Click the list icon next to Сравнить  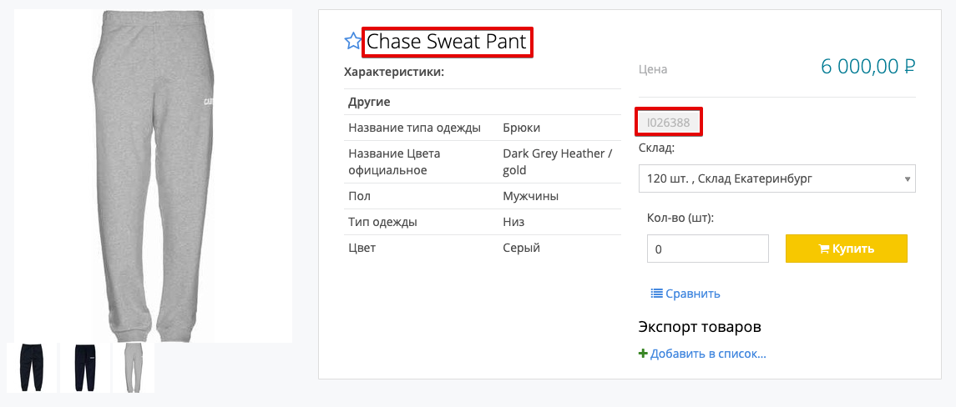pyautogui.click(x=656, y=294)
